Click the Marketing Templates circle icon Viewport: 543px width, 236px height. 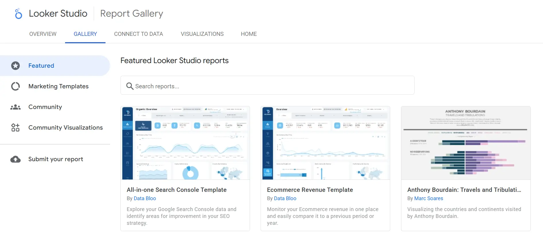click(15, 86)
